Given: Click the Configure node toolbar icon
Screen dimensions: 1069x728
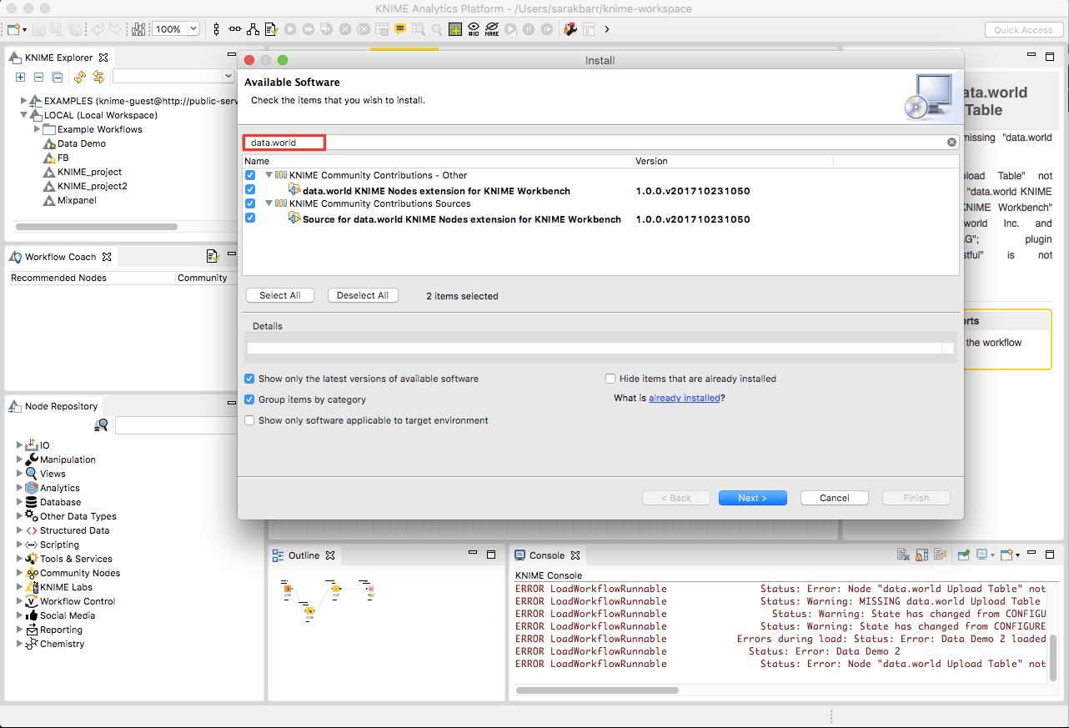Looking at the screenshot, I should (x=271, y=29).
